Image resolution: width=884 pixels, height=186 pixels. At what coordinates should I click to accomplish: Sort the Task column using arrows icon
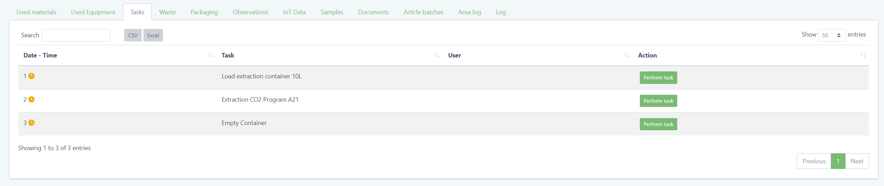coord(437,55)
